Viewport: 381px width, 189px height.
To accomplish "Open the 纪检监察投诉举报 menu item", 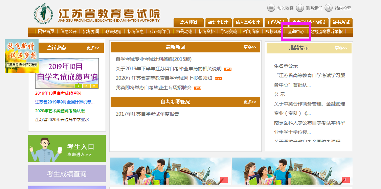I will [x=326, y=31].
